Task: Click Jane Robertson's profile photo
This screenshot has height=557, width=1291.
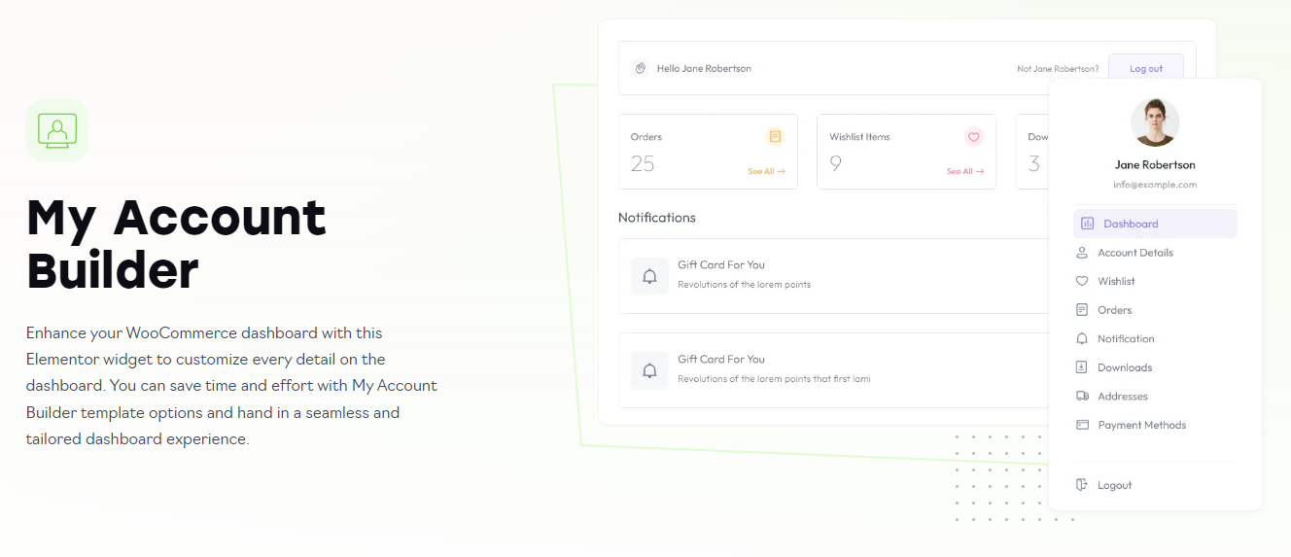Action: pyautogui.click(x=1155, y=122)
